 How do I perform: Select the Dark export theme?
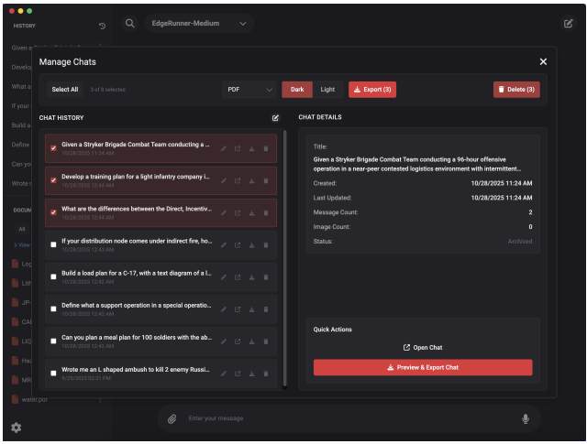coord(297,90)
